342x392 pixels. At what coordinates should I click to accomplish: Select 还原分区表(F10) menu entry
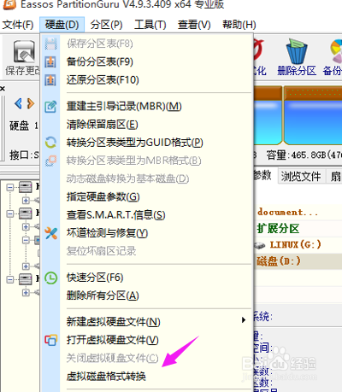coord(103,80)
